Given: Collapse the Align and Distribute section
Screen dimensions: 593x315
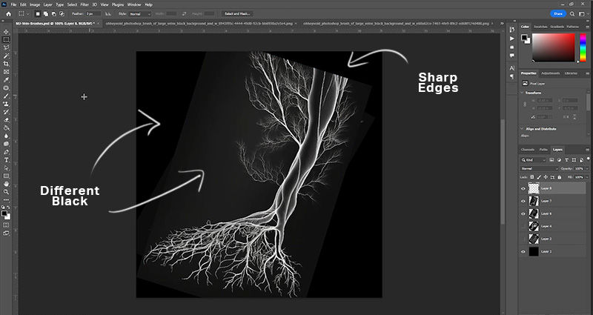Looking at the screenshot, I should (x=523, y=129).
